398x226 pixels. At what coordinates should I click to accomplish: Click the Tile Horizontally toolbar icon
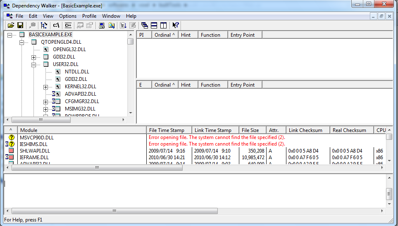tap(154, 26)
